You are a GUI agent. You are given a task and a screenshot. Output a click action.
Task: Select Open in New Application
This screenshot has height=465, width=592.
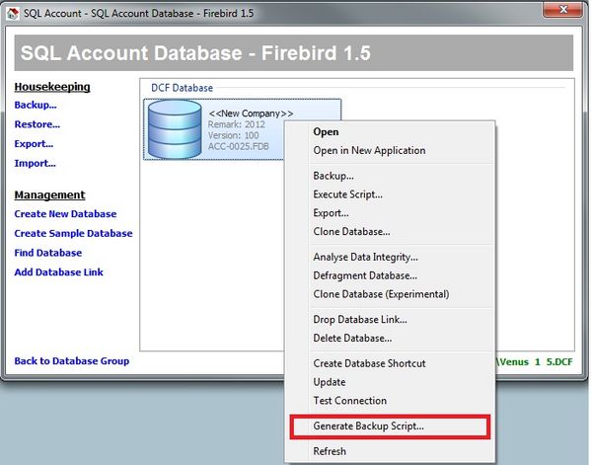pyautogui.click(x=369, y=151)
